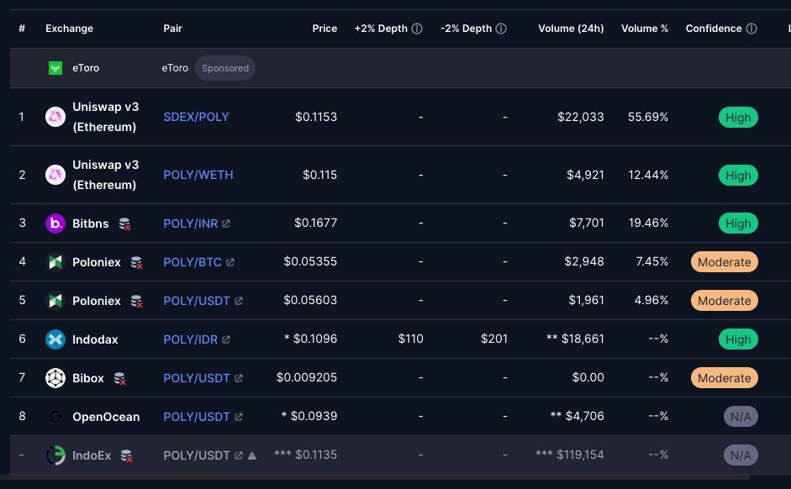Click the eToro sponsored logo
This screenshot has width=791, height=489.
tap(55, 68)
